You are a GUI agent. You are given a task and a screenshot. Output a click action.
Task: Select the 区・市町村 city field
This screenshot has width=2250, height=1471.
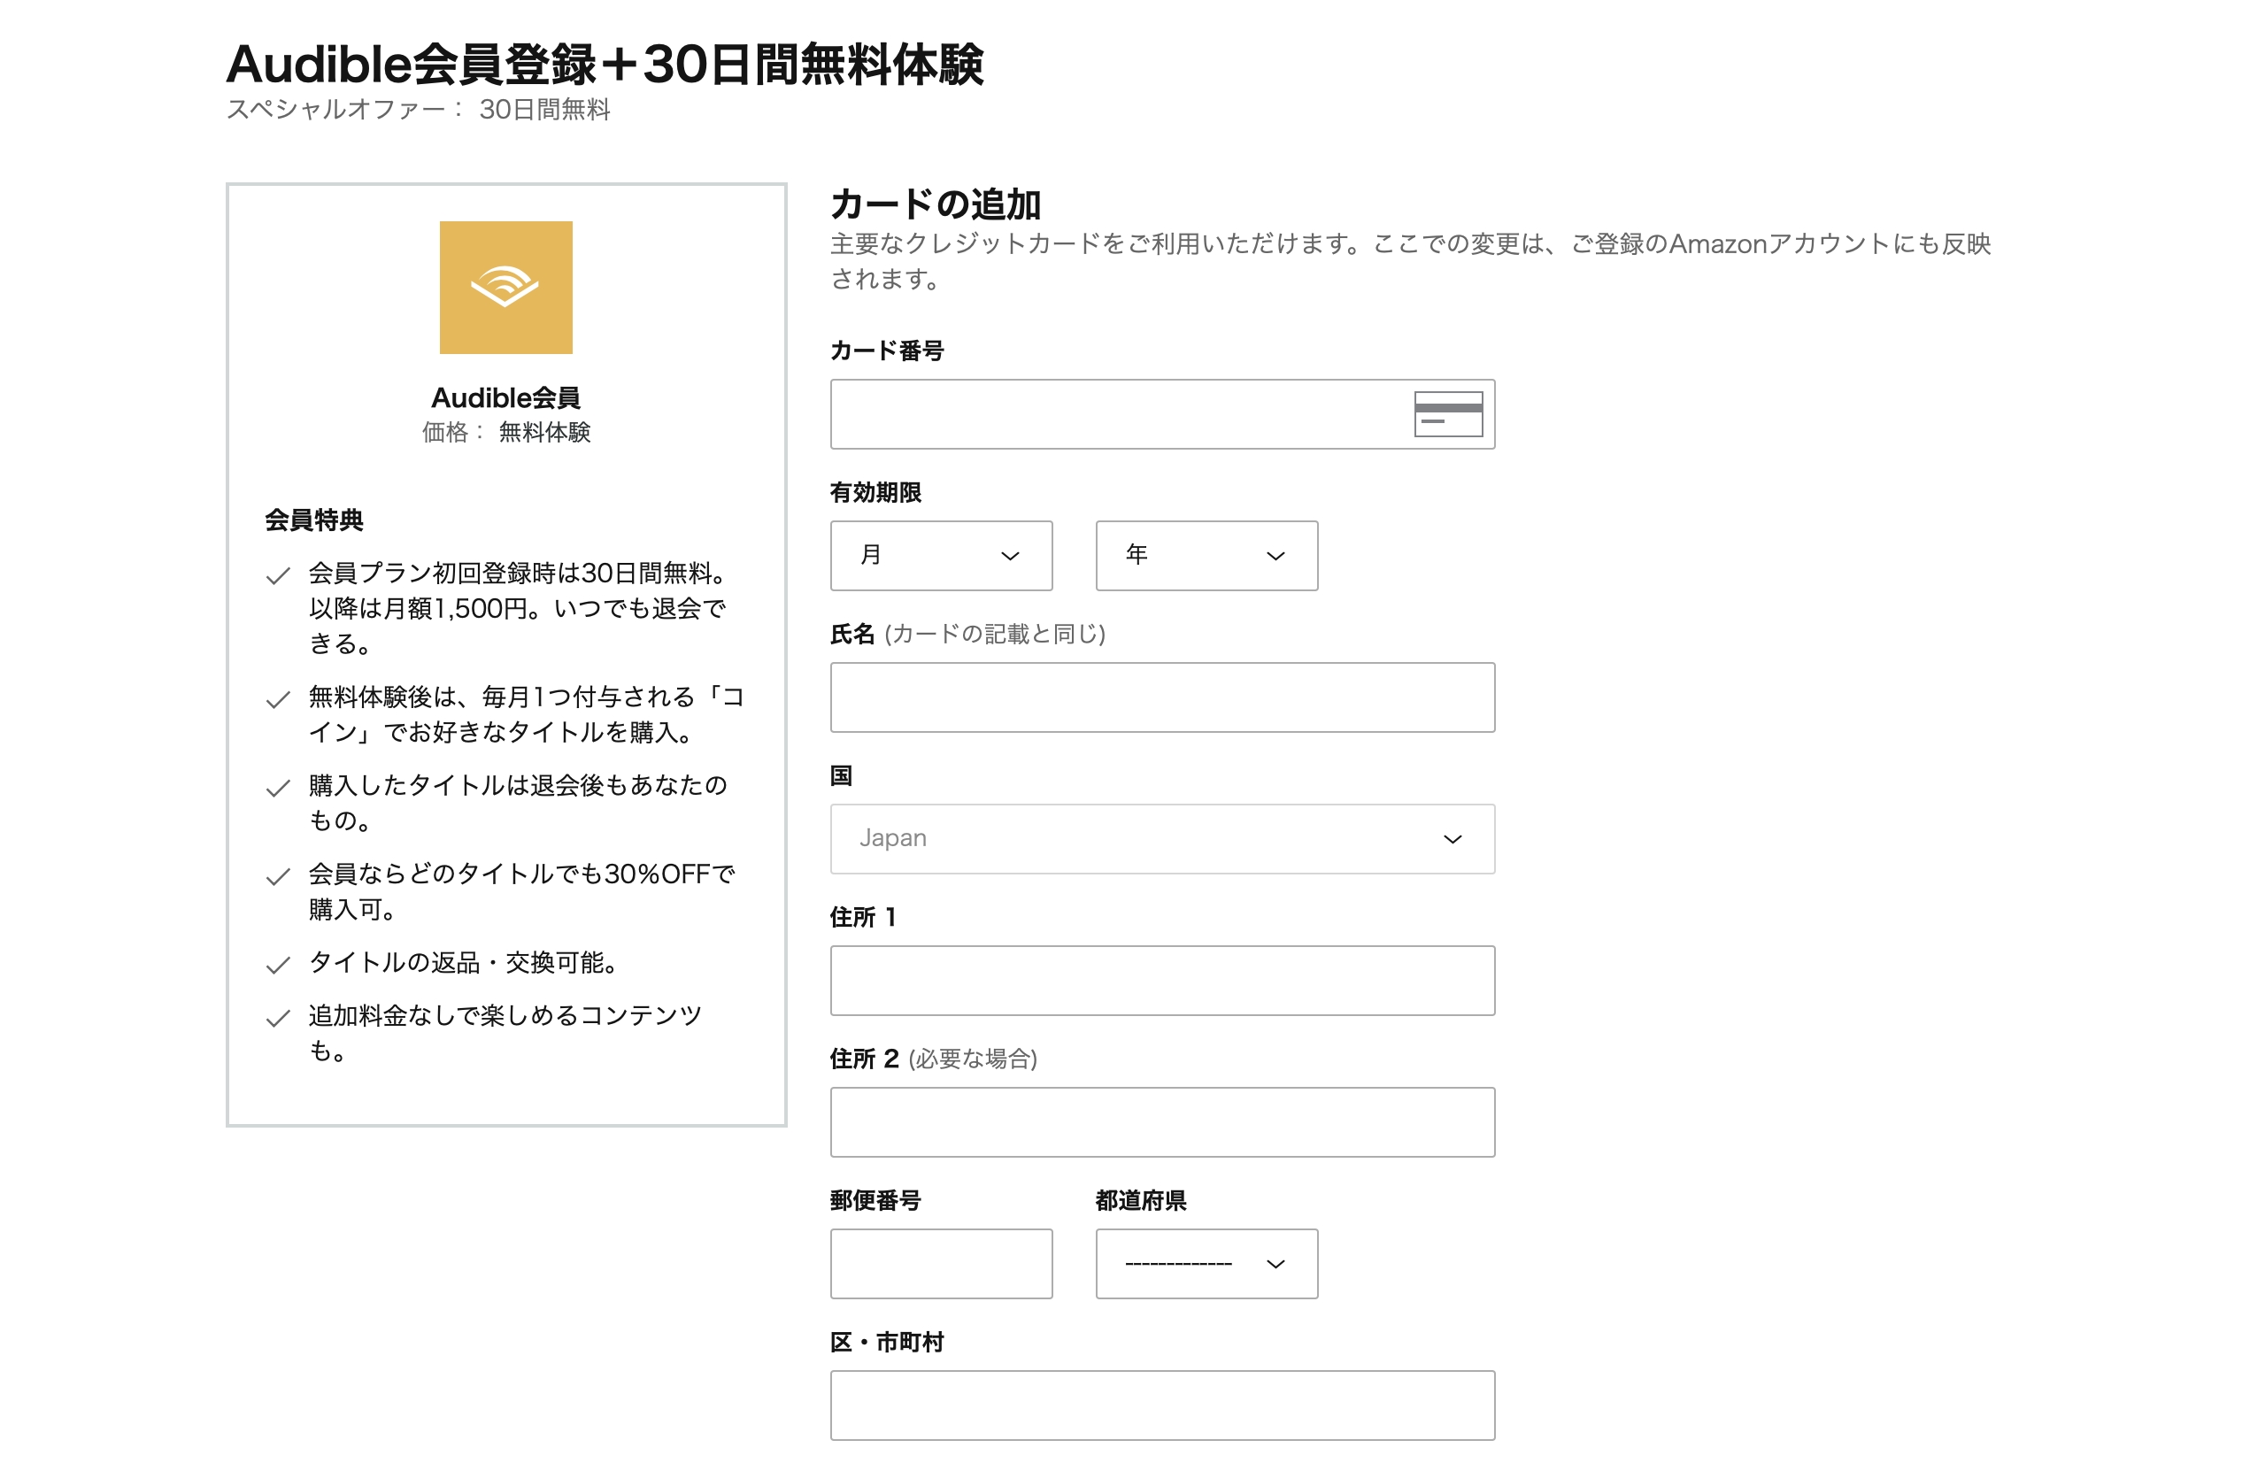click(1162, 1405)
